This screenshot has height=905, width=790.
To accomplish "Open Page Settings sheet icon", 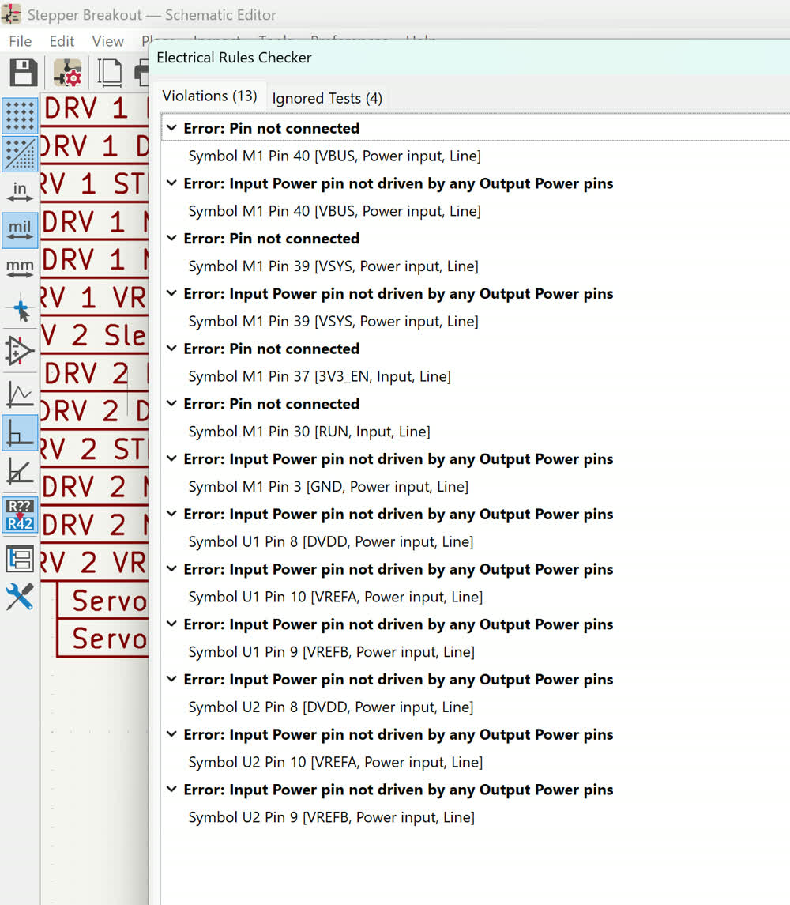I will (x=109, y=73).
